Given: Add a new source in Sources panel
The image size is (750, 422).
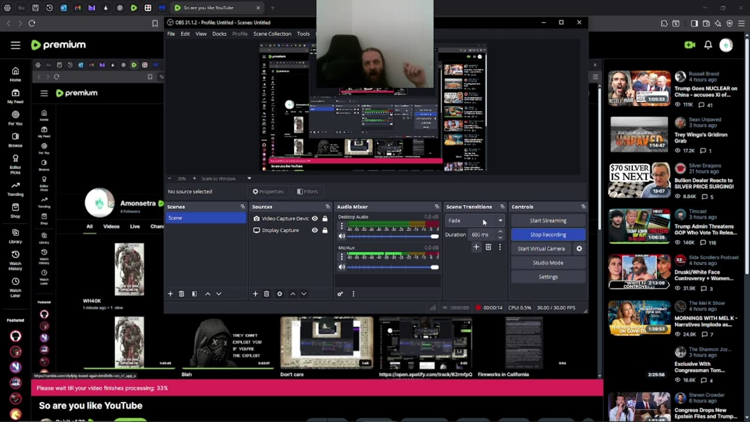Looking at the screenshot, I should (x=255, y=294).
